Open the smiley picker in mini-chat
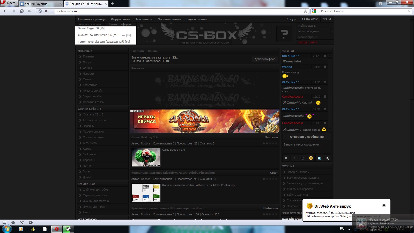Image resolution: width=414 pixels, height=233 pixels. 311,158
